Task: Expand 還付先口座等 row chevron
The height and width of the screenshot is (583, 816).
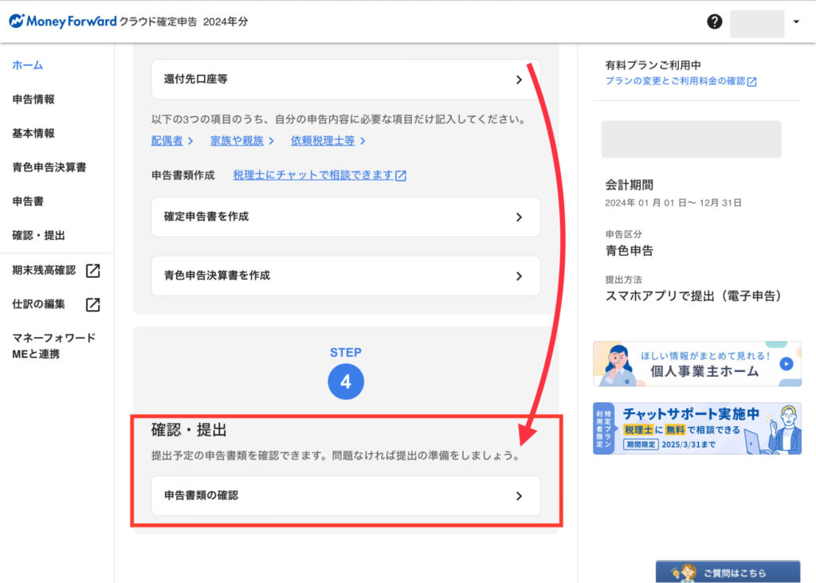Action: coord(519,80)
